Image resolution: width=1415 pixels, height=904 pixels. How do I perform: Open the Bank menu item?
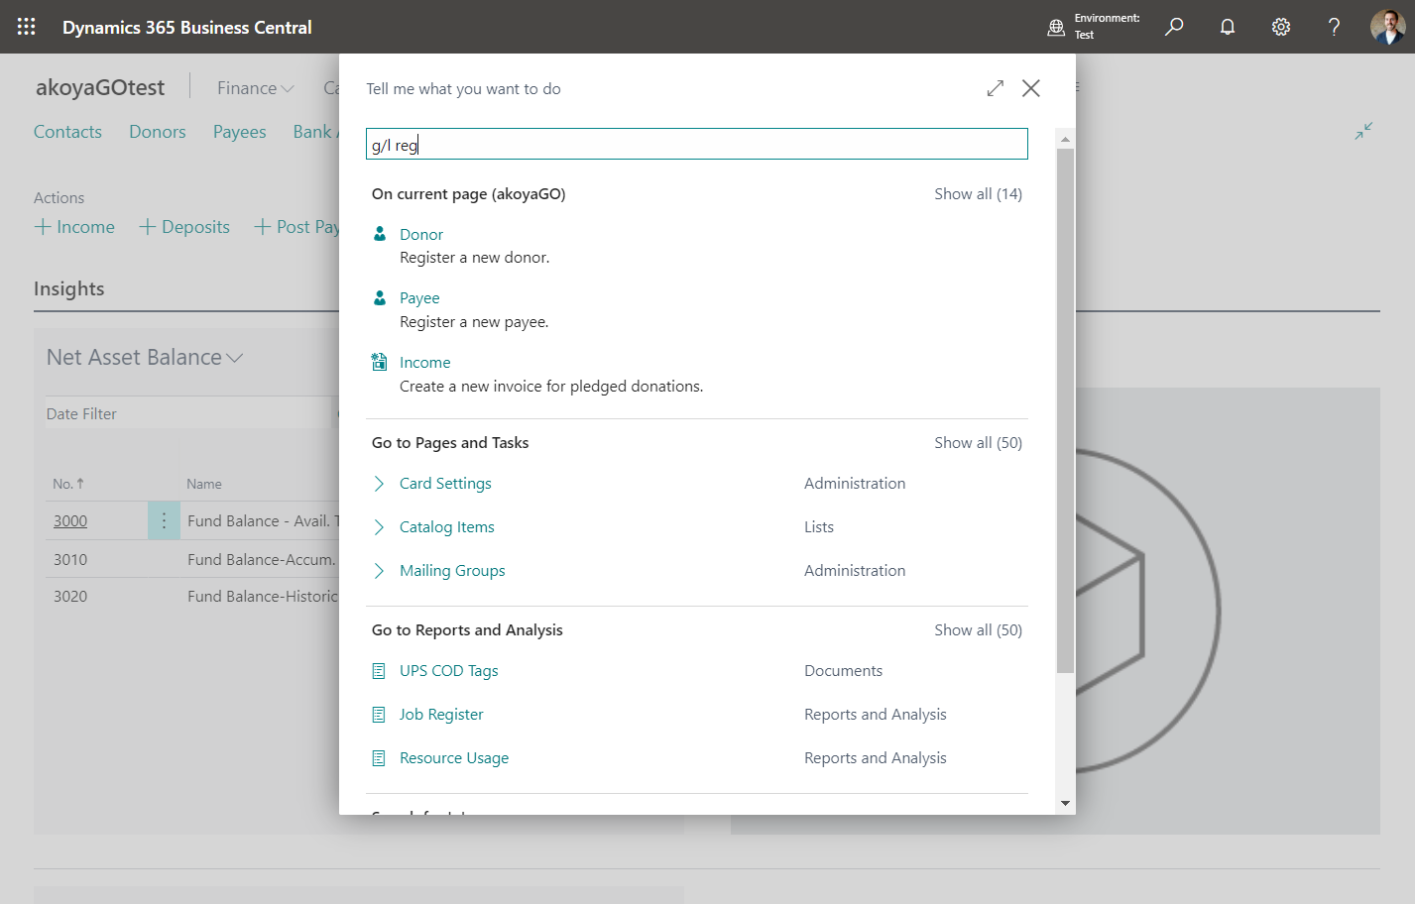(315, 132)
